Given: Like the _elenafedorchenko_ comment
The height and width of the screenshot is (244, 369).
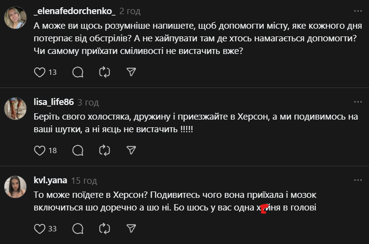Looking at the screenshot, I should [39, 72].
